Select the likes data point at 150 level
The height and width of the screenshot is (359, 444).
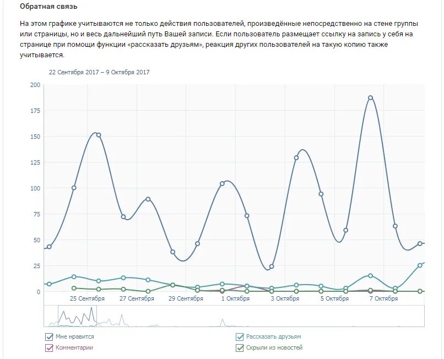point(99,135)
